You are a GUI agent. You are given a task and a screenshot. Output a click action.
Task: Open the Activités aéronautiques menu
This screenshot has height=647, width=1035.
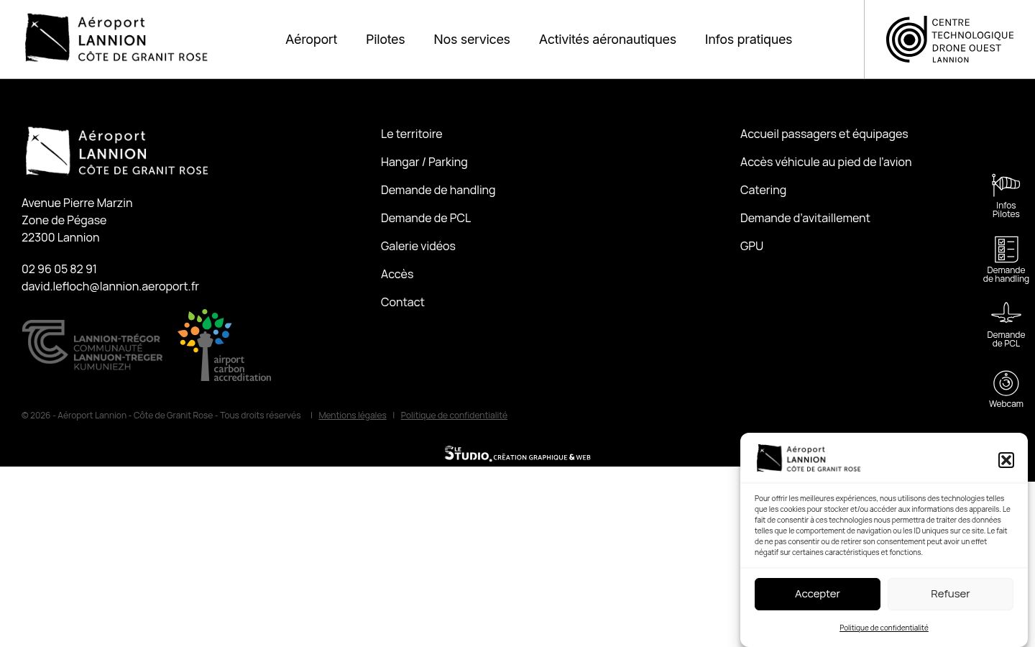(607, 40)
